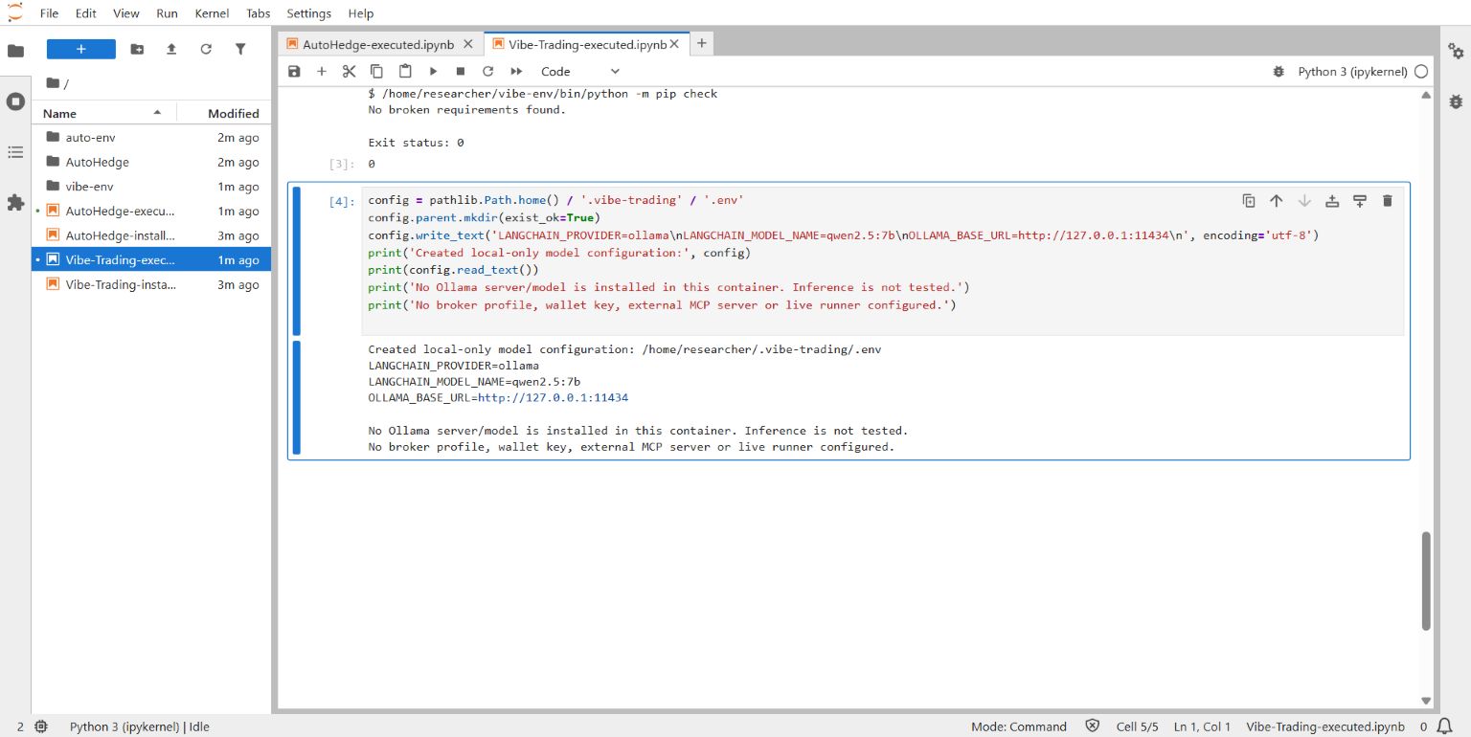Insert a cell above cell 4
The image size is (1471, 737).
1332,200
